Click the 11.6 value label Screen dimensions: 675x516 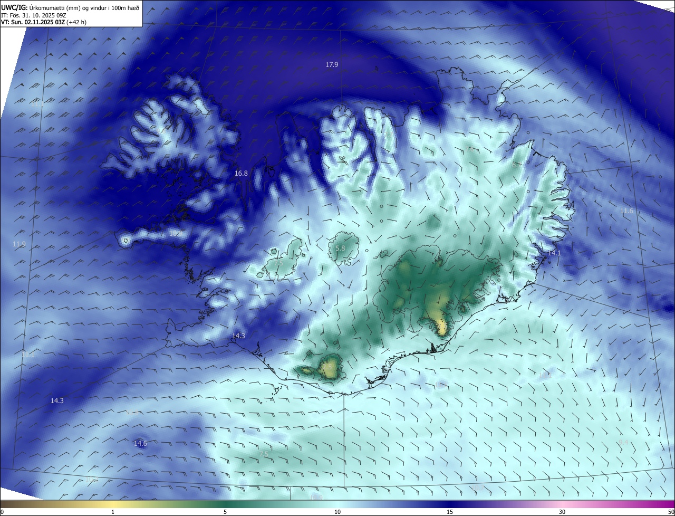point(626,211)
